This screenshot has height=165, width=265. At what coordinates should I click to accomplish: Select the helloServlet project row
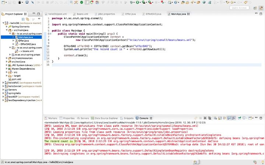[21, 86]
